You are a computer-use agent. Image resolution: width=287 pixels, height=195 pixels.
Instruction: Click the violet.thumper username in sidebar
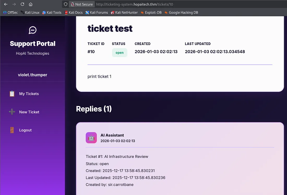tap(33, 75)
